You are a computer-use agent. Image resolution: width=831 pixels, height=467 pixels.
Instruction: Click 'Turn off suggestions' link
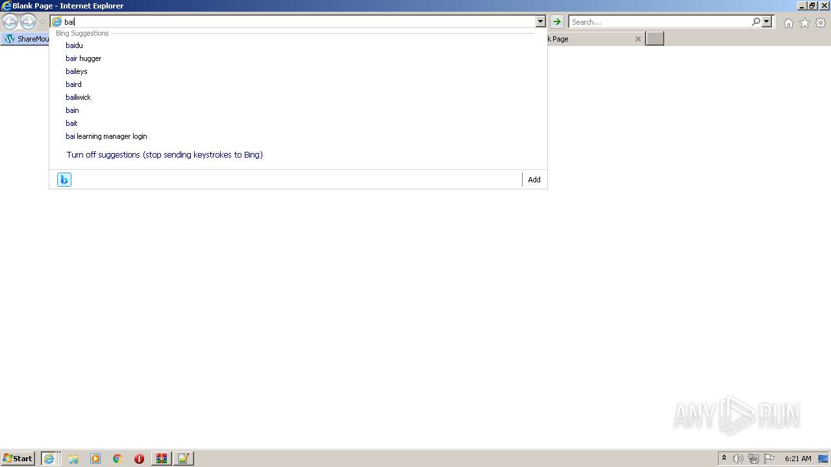164,155
